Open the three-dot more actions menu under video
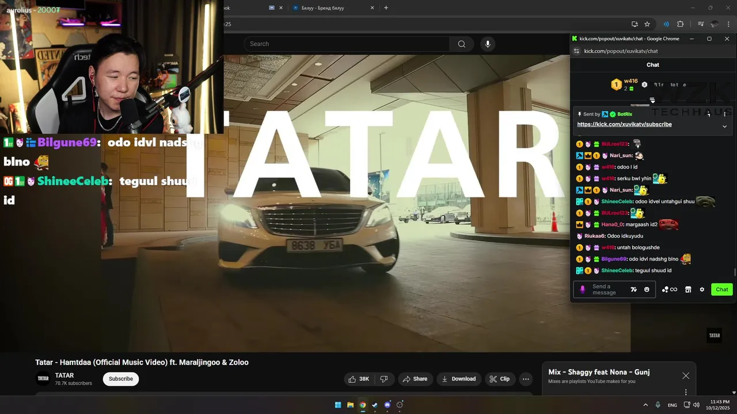This screenshot has height=414, width=737. point(526,379)
